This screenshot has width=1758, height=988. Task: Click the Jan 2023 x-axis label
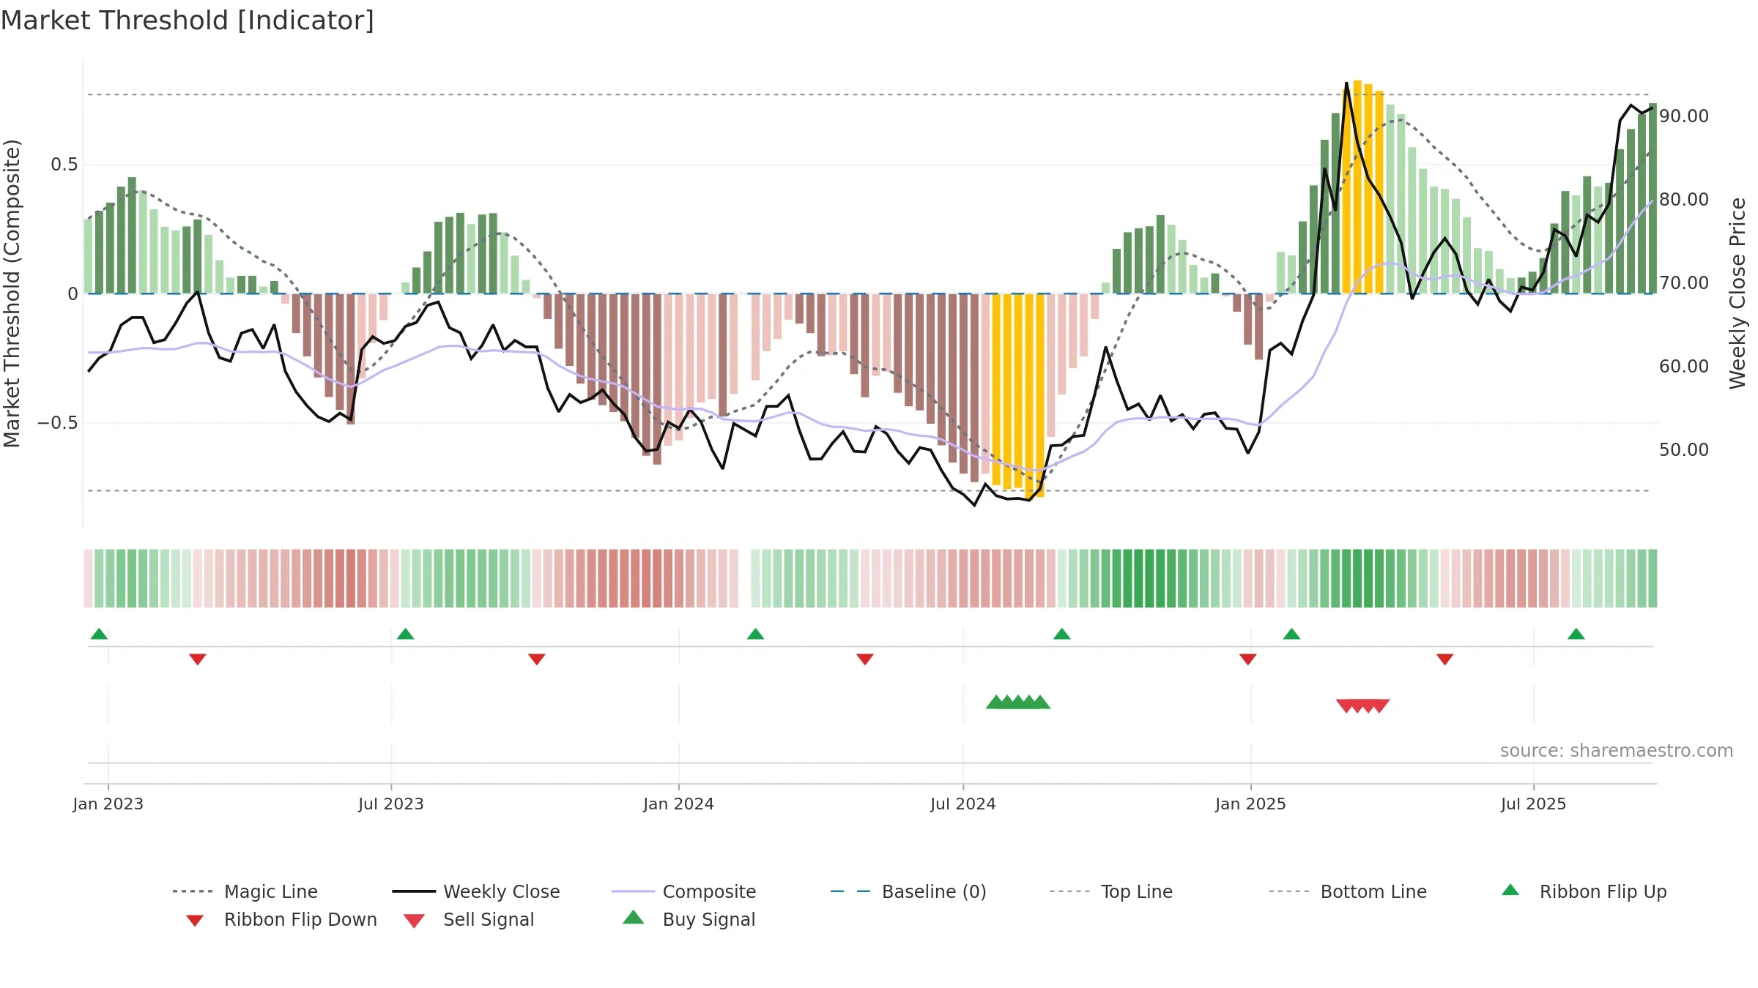coord(108,804)
